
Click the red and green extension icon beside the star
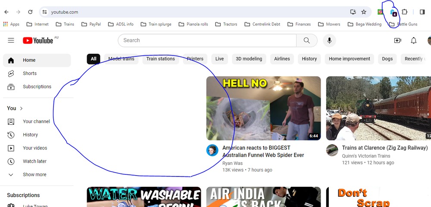pyautogui.click(x=381, y=12)
